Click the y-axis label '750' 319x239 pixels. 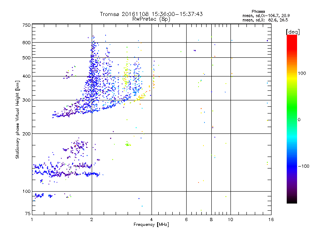coord(27,25)
